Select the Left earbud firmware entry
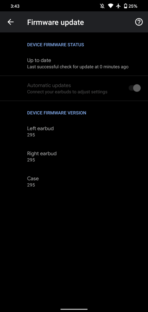 pyautogui.click(x=74, y=131)
